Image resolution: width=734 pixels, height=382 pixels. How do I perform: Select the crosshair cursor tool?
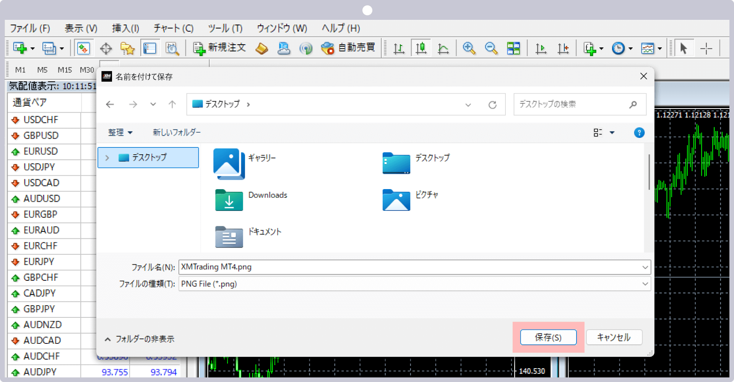pyautogui.click(x=706, y=49)
